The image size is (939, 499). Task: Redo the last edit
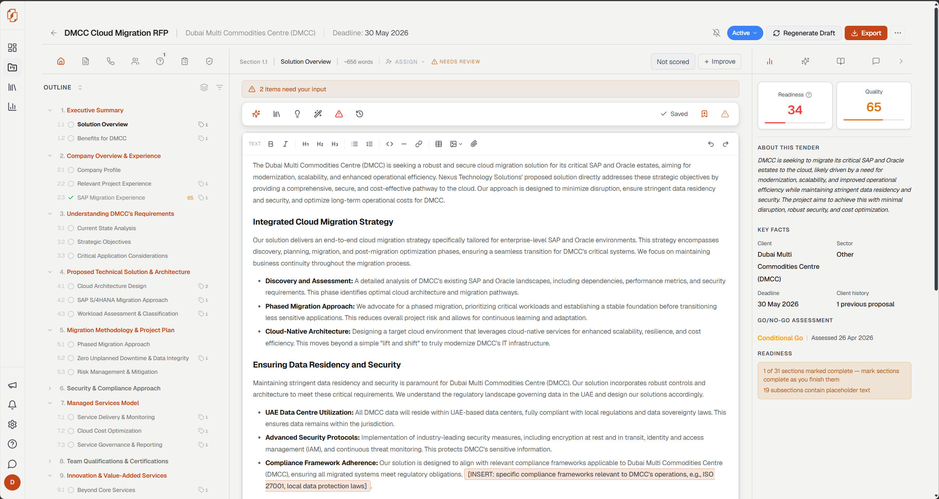tap(726, 144)
